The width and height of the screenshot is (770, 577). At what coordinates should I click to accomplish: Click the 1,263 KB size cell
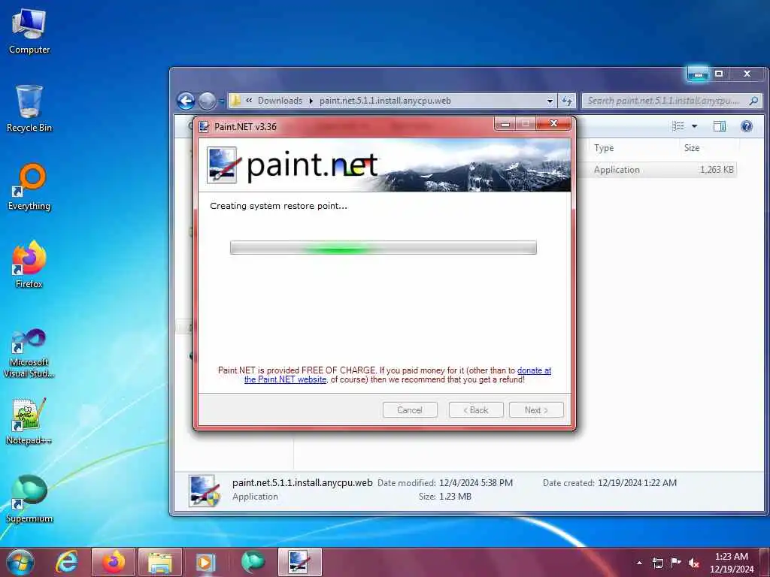pos(717,170)
